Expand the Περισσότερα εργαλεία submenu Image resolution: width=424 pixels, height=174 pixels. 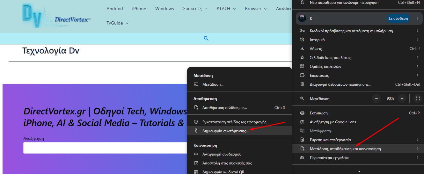pos(358,158)
